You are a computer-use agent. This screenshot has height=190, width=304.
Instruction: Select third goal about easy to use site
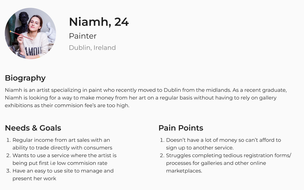click(62, 175)
